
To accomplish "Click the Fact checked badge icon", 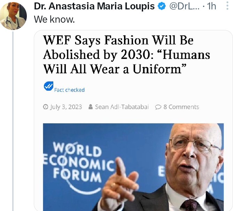I will [48, 86].
